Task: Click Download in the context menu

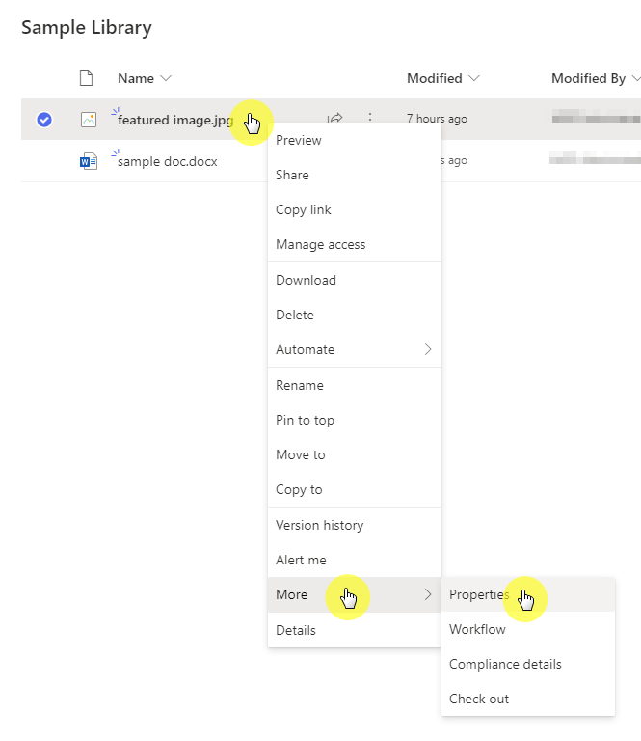Action: coord(355,280)
